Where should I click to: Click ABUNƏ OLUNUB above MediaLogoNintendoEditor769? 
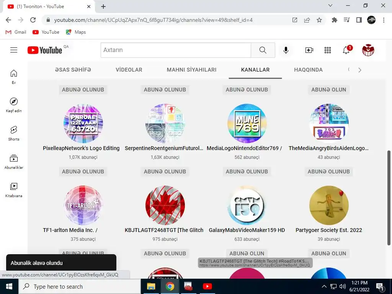point(247,90)
